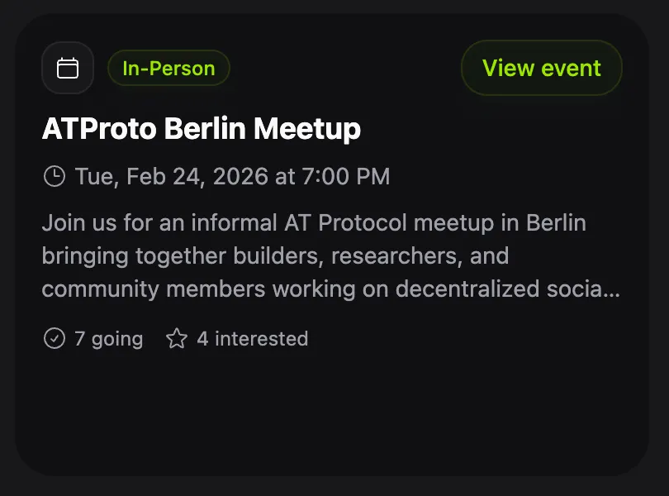
Task: Click the checkmark circle icon next to going
Action: [54, 338]
